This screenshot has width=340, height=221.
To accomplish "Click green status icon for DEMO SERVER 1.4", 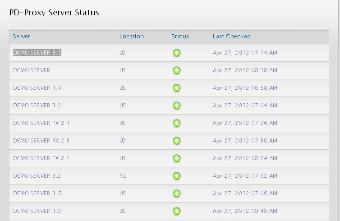I will pyautogui.click(x=177, y=88).
